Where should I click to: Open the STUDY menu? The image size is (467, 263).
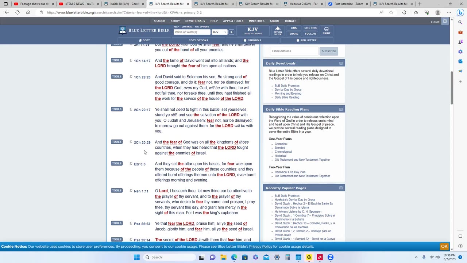point(175,21)
